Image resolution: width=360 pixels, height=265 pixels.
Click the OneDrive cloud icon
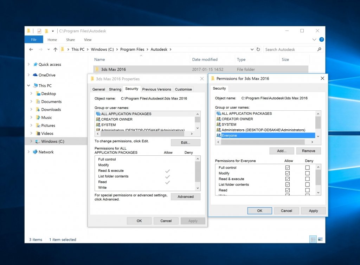pos(35,75)
